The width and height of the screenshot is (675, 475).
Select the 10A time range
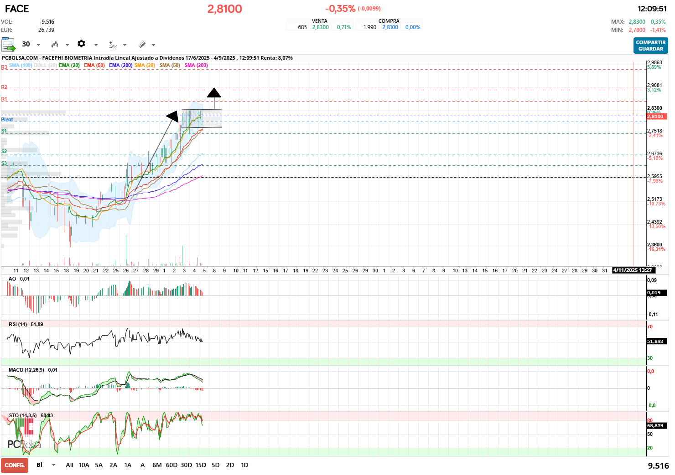tap(84, 465)
